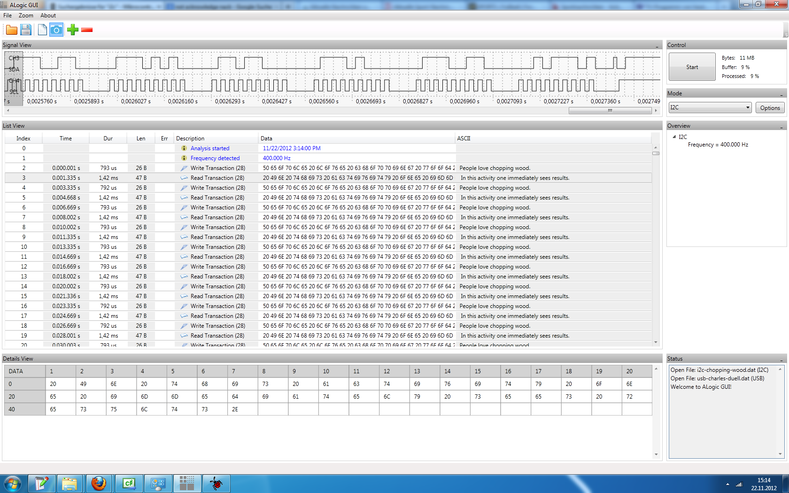The width and height of the screenshot is (789, 493).
Task: Select status line Open File: i2c-chopping-wood.dat
Action: point(719,370)
